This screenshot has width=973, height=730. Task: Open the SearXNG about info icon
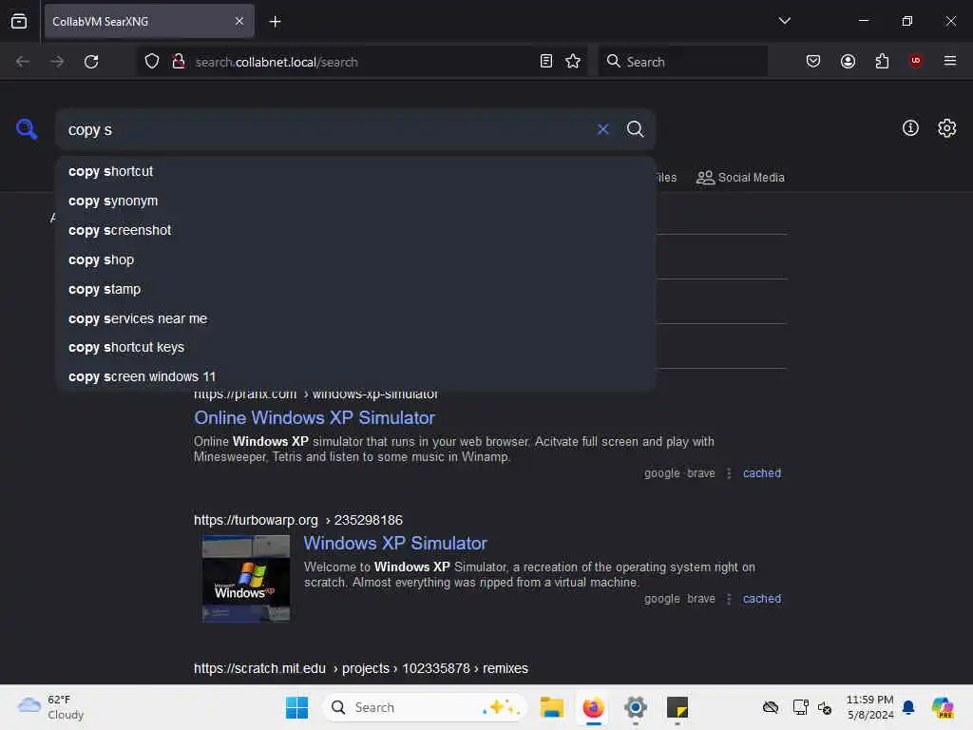[x=909, y=128]
